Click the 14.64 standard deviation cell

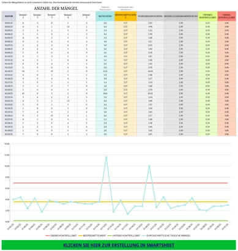[150, 71]
